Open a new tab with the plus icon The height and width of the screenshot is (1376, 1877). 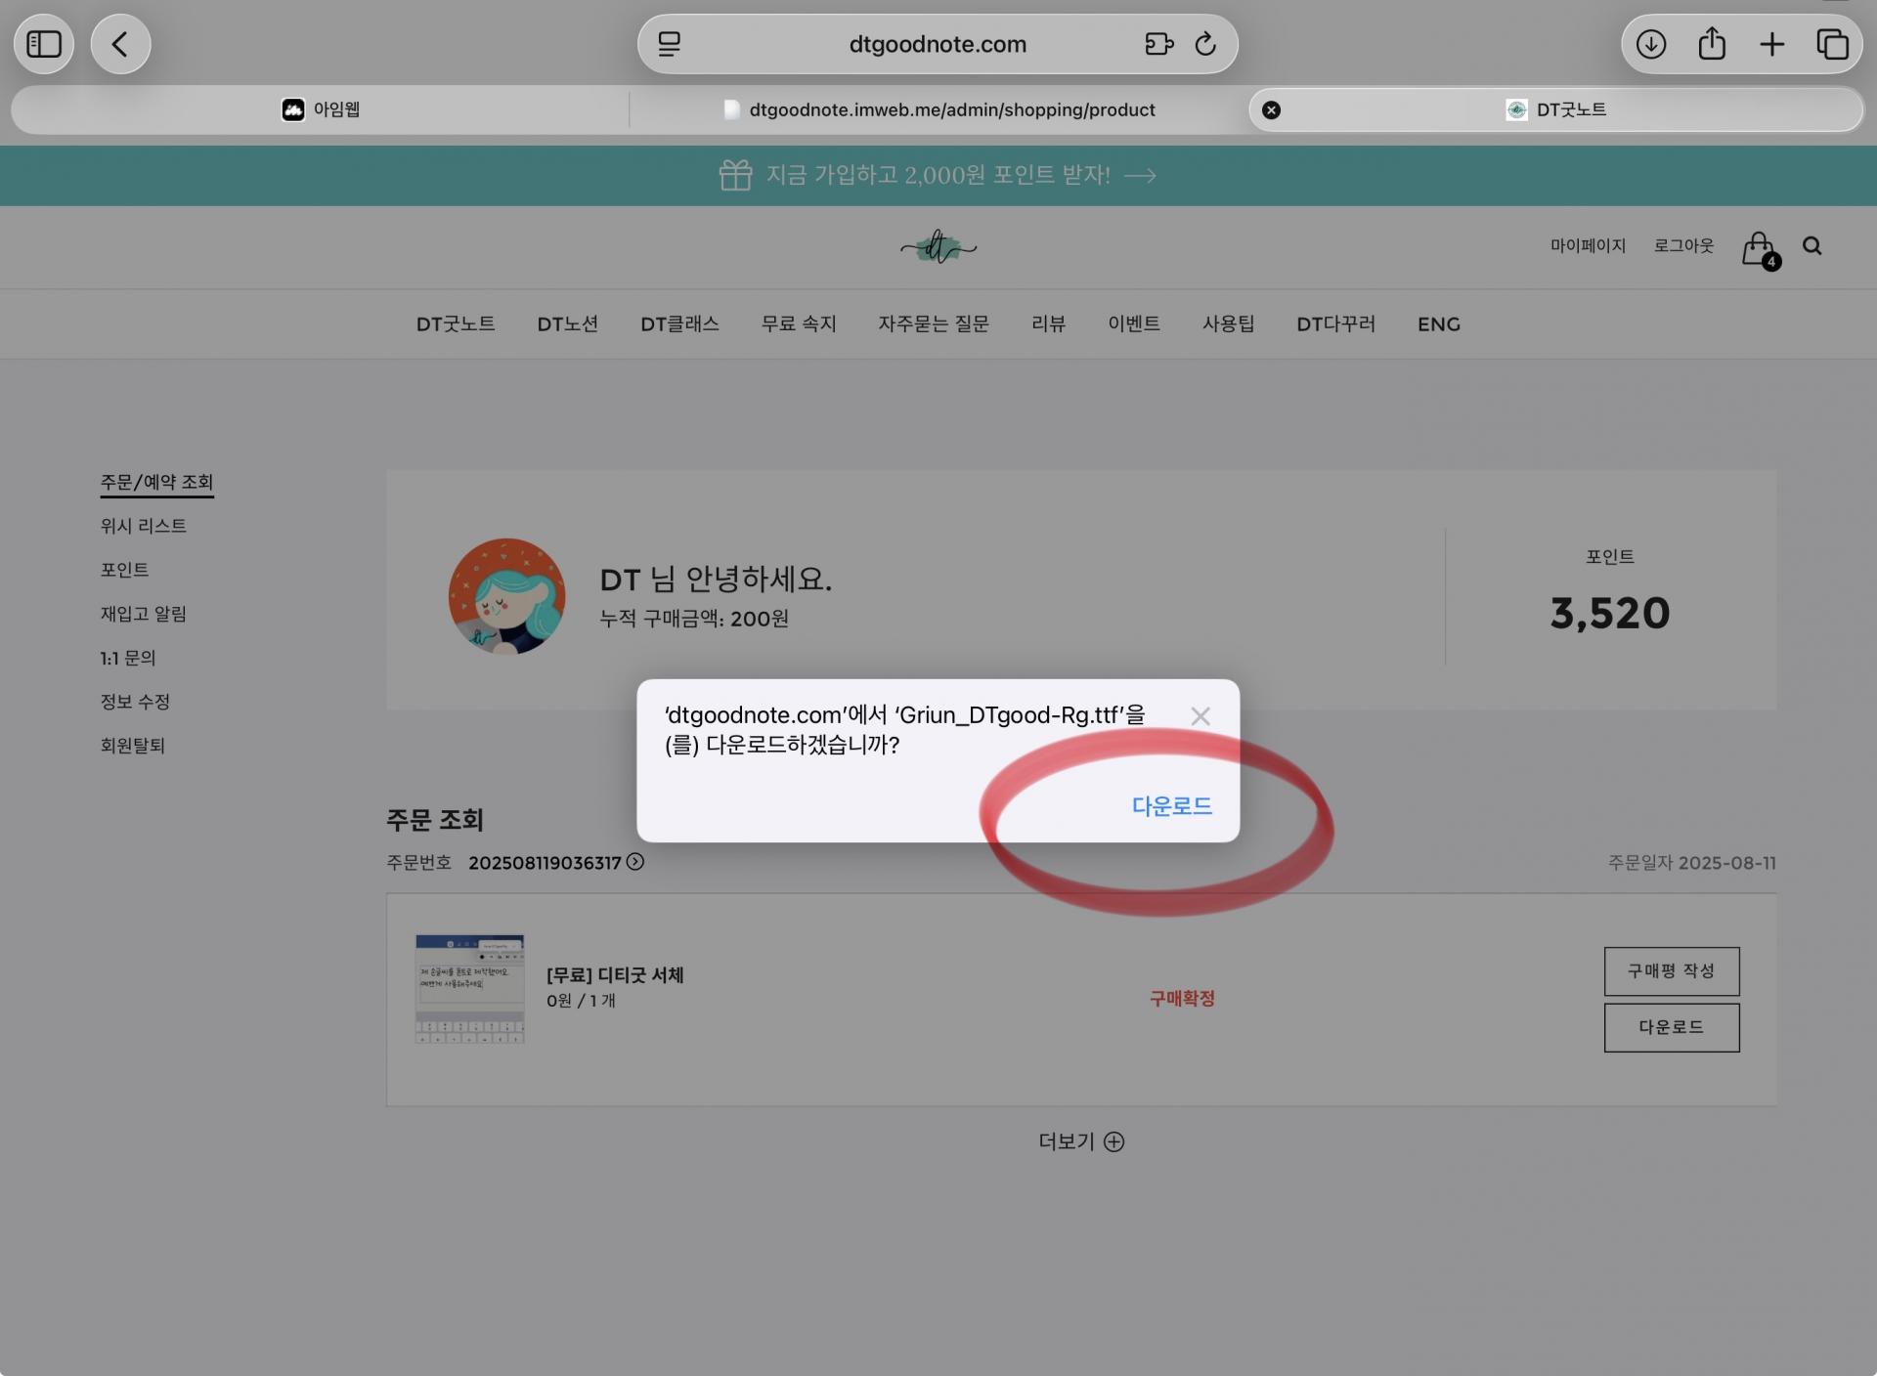[x=1772, y=44]
